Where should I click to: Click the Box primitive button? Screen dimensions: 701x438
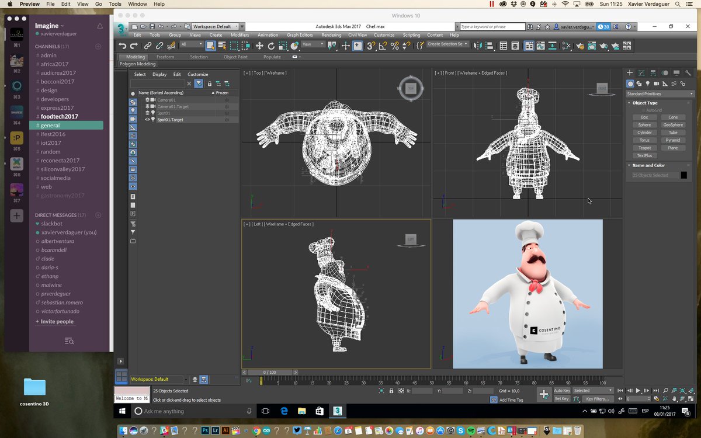pyautogui.click(x=644, y=117)
